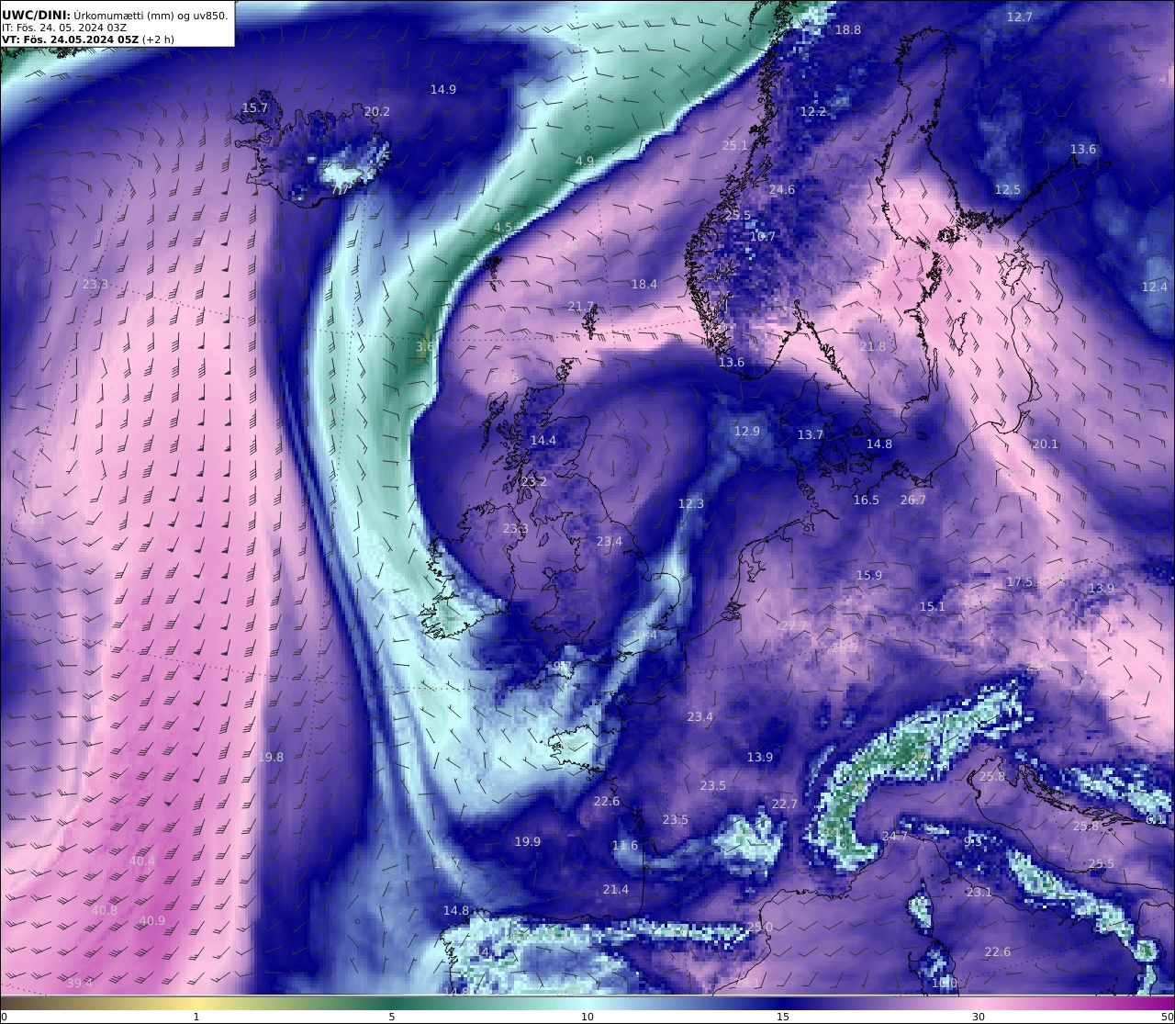Click the 13.7 value over Denmark
The image size is (1175, 1024).
point(811,434)
